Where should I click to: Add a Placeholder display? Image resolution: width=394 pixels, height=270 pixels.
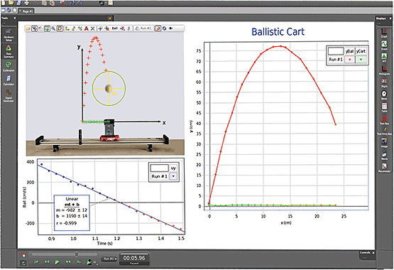click(384, 168)
